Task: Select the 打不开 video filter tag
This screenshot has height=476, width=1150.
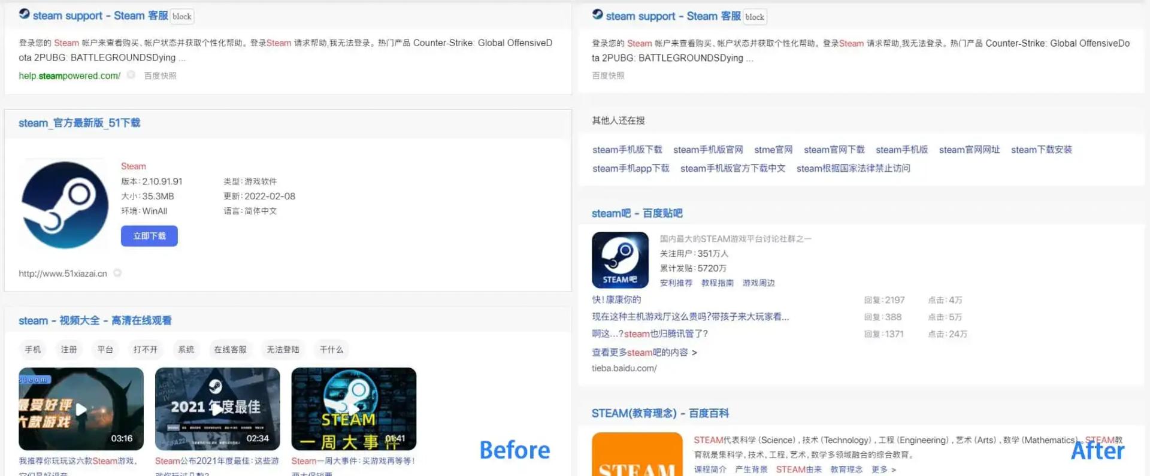Action: tap(146, 349)
